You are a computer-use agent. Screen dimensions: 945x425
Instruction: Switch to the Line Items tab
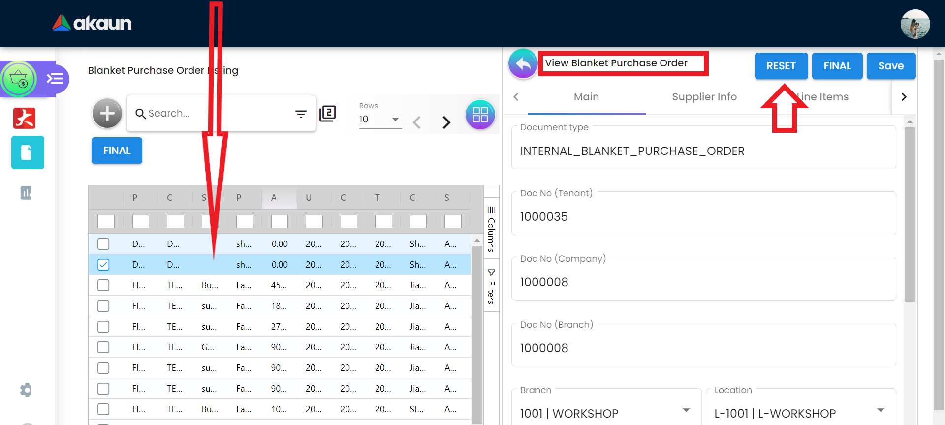pos(823,97)
